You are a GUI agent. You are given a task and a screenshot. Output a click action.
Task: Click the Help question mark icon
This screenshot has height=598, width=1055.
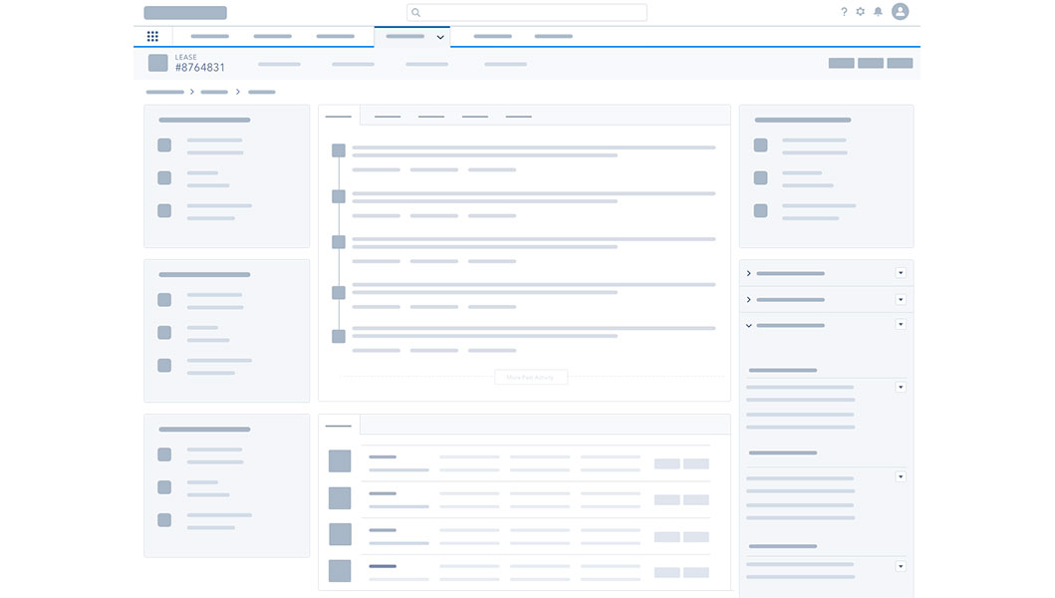click(844, 12)
